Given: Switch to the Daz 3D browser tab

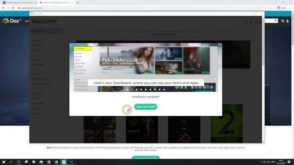Looking at the screenshot, I should coord(56,3).
